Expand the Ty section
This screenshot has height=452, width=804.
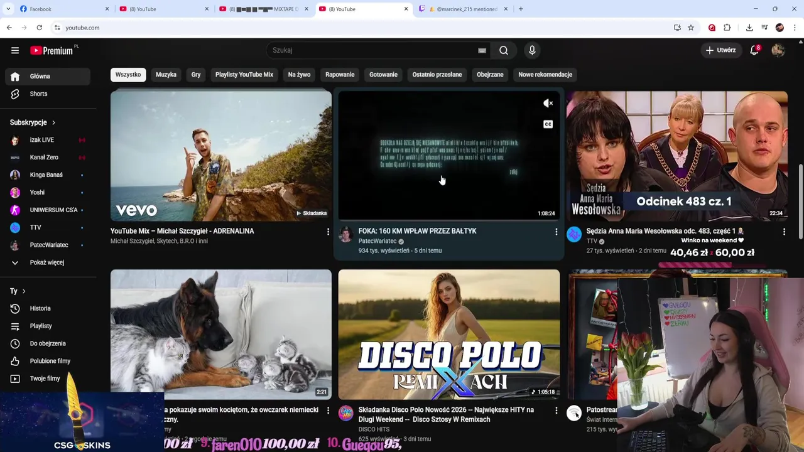point(18,291)
